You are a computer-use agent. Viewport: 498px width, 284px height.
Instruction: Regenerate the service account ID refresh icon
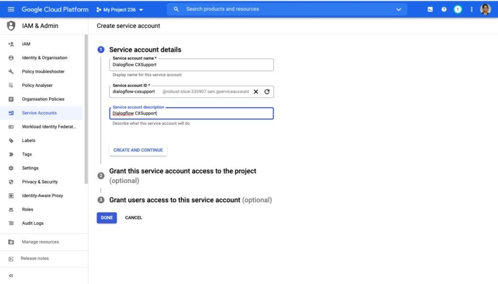click(267, 92)
